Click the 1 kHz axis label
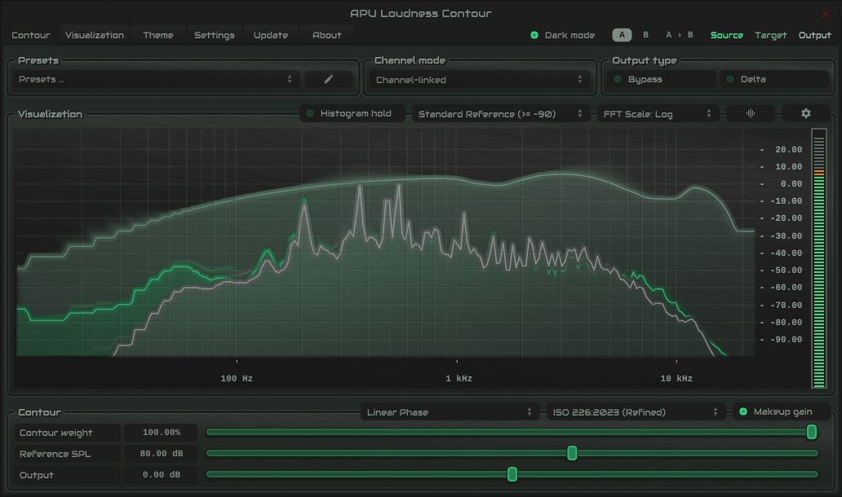 [459, 379]
